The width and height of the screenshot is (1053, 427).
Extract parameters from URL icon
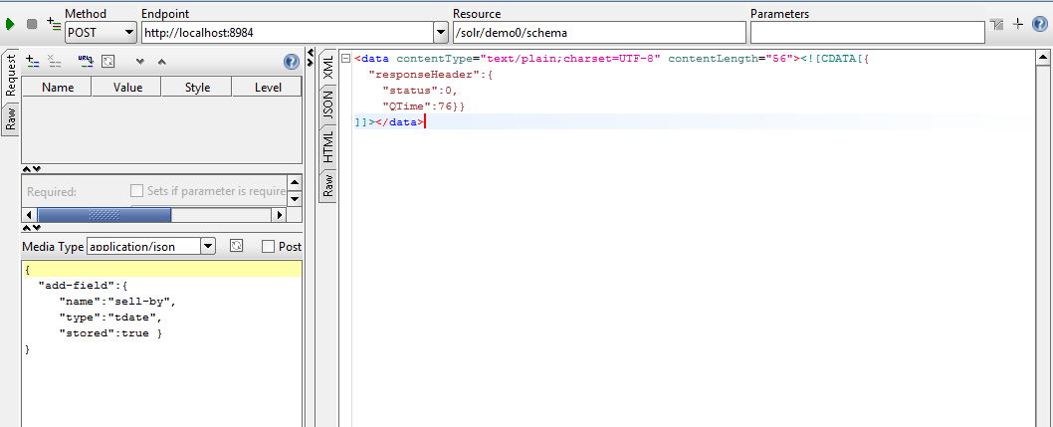coord(86,61)
